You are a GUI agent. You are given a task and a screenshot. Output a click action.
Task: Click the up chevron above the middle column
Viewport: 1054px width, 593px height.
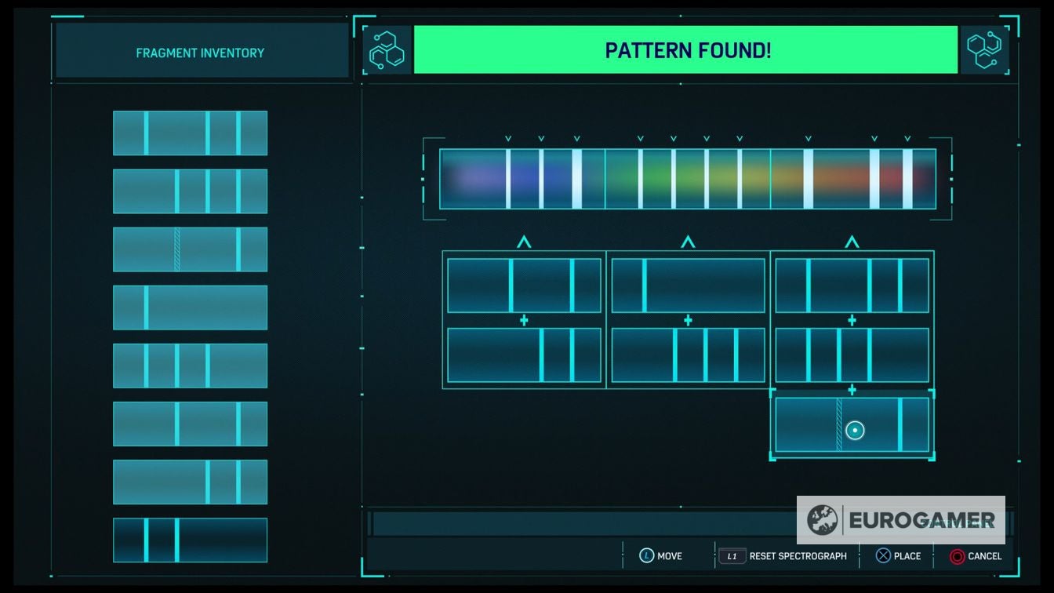tap(688, 242)
